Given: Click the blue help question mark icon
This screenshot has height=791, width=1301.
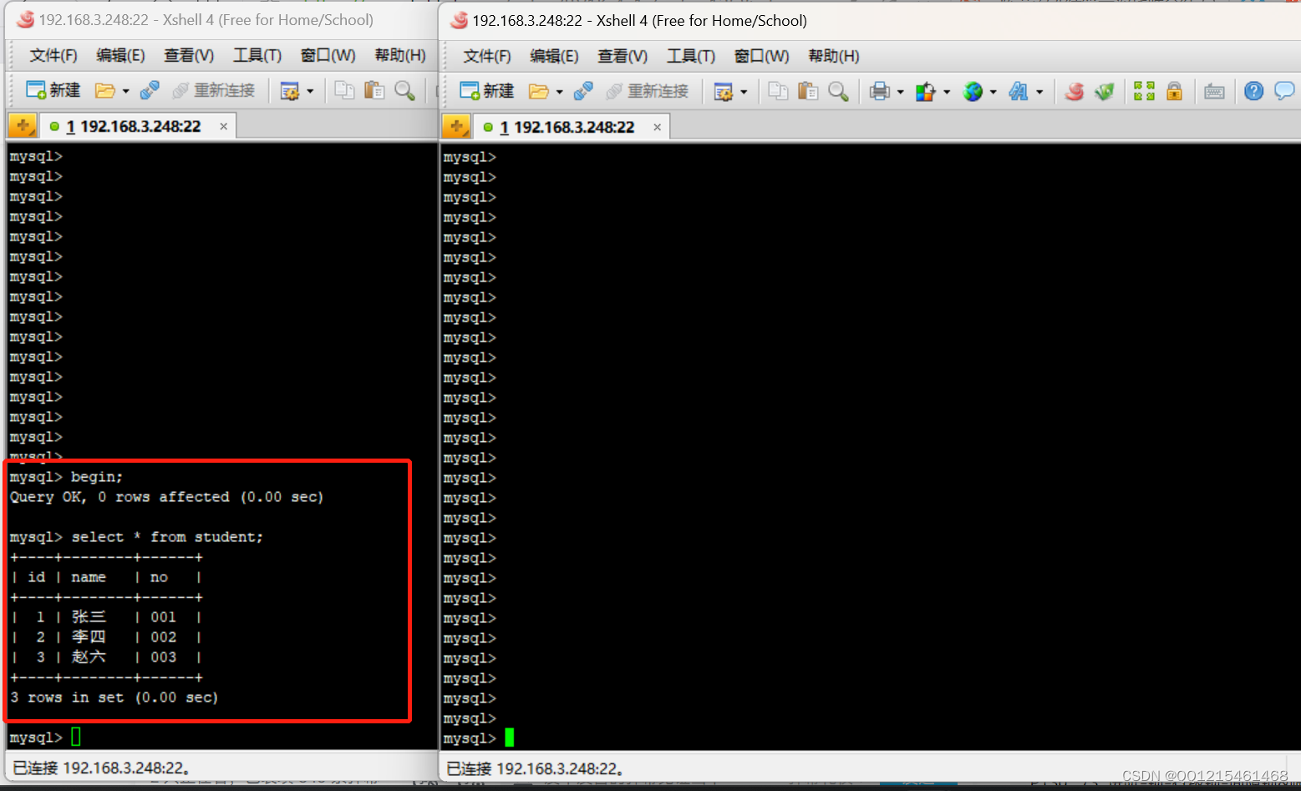Looking at the screenshot, I should (1253, 91).
